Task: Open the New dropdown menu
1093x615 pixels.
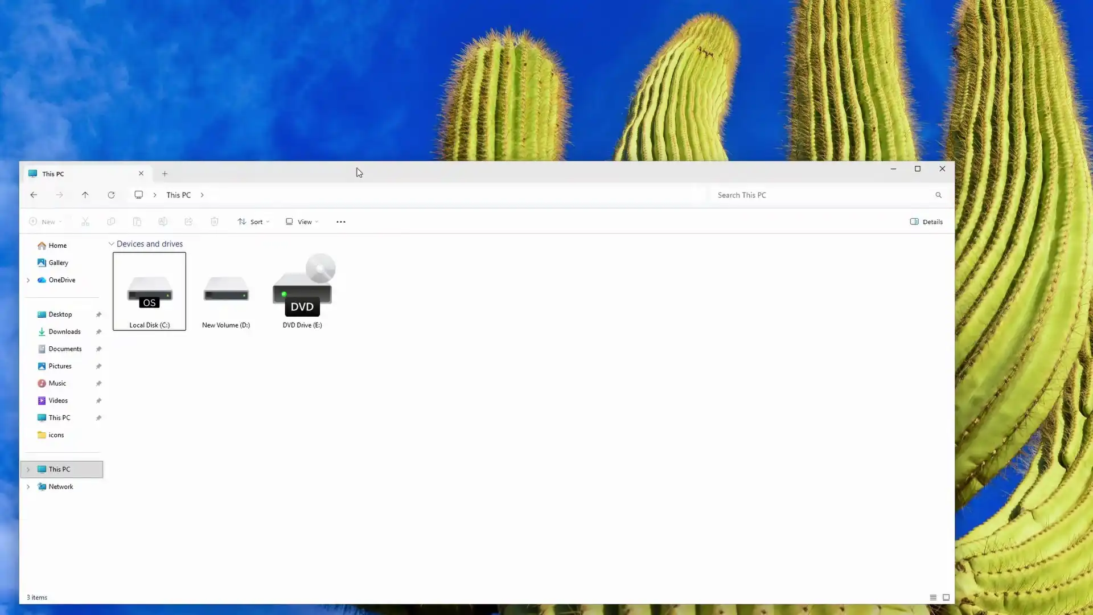Action: 46,222
